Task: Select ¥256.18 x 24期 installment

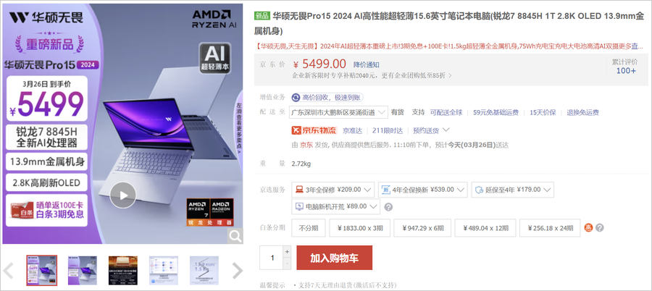Action: (549, 228)
